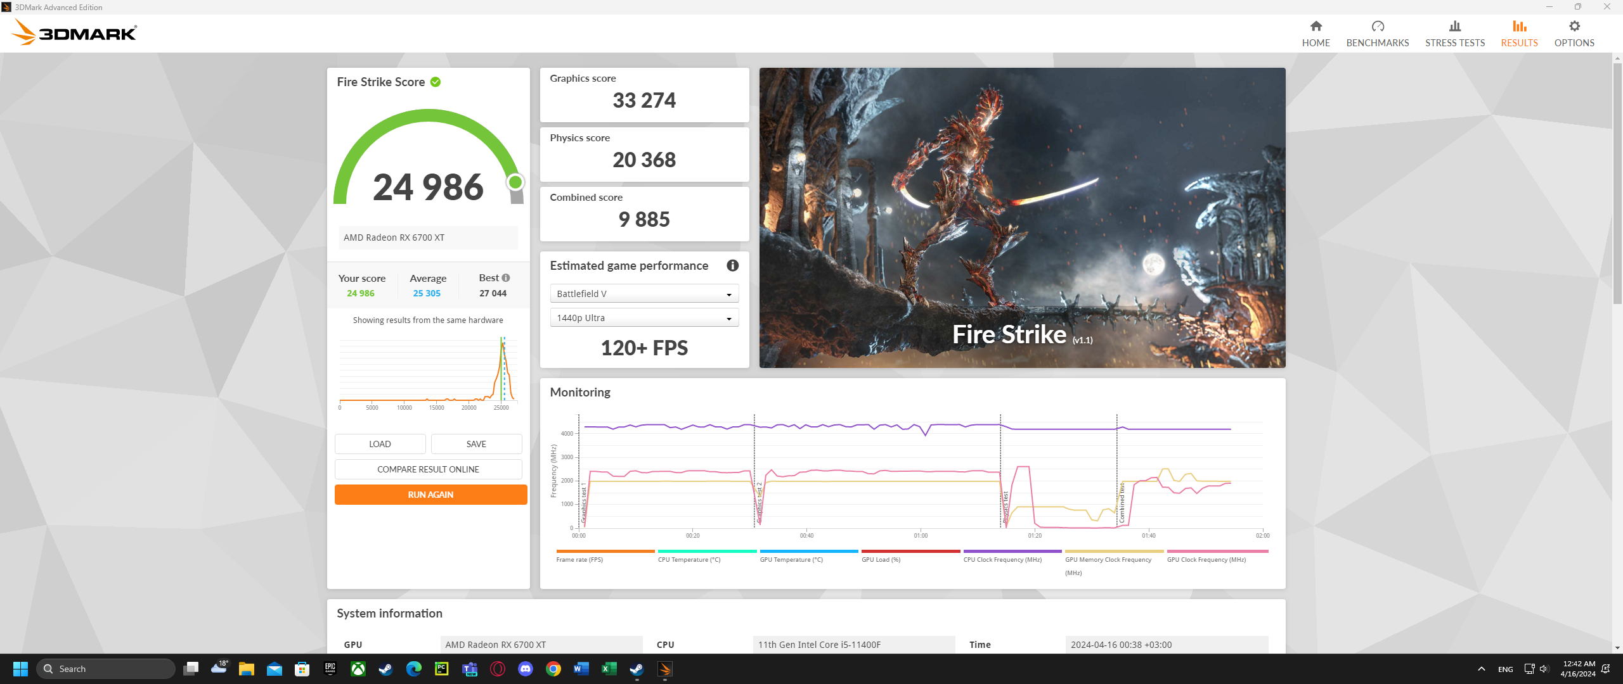This screenshot has width=1623, height=684.
Task: Open the weather widget in the taskbar
Action: pyautogui.click(x=219, y=668)
